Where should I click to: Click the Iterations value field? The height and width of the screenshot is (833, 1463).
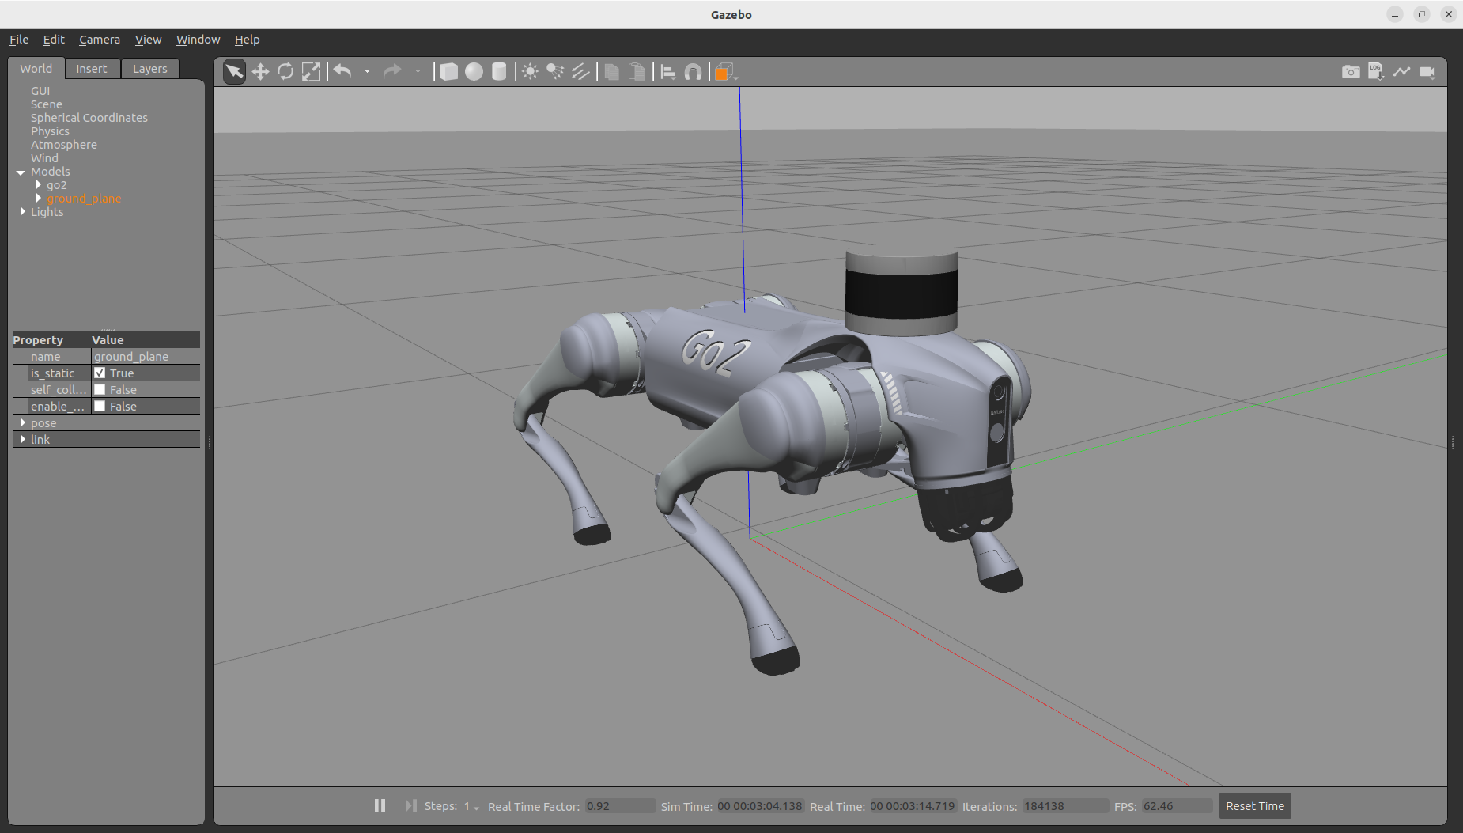pyautogui.click(x=1065, y=806)
